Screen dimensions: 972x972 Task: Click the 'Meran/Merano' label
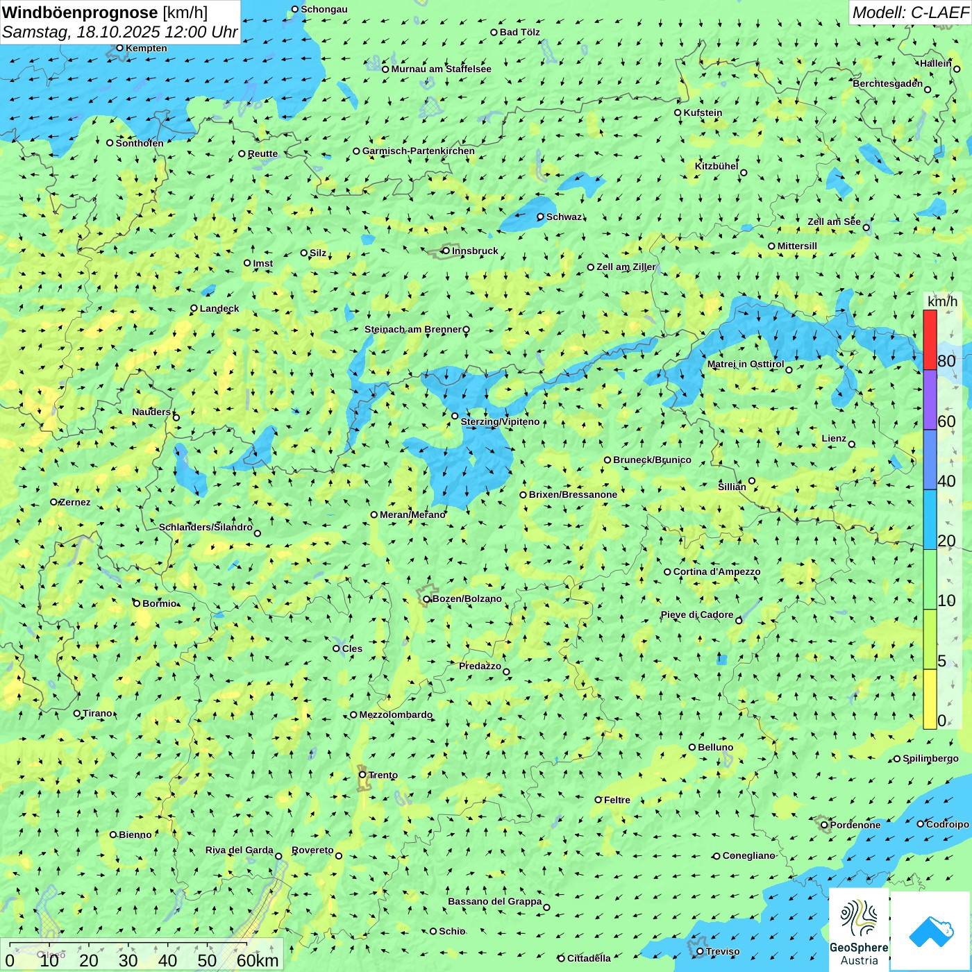[412, 514]
